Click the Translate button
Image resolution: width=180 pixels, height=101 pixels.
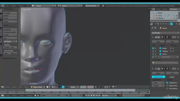pos(10,13)
